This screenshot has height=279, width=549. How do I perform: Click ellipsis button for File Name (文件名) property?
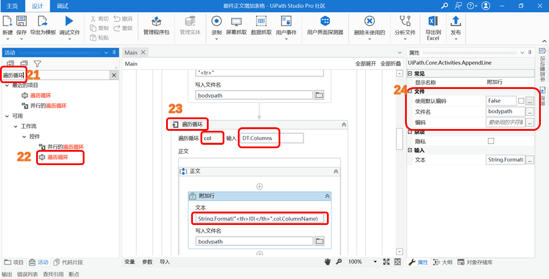point(530,112)
